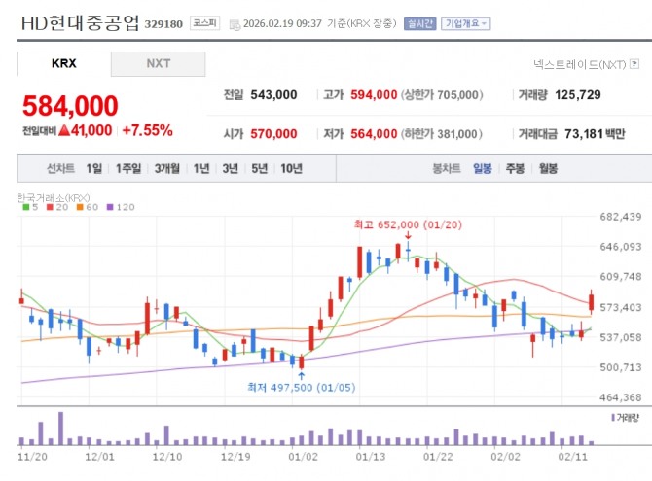Click the 코스피 market badge
This screenshot has width=652, height=481.
(x=204, y=23)
